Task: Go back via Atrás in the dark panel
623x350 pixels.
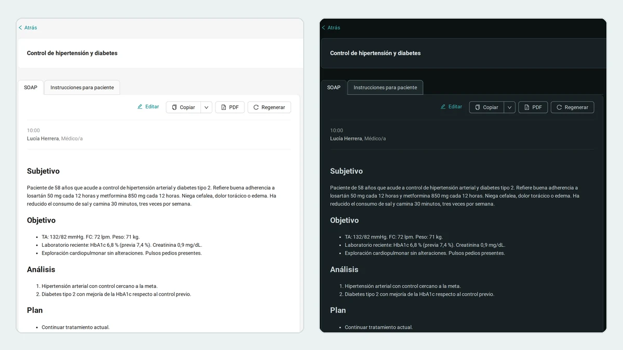Action: 331,27
